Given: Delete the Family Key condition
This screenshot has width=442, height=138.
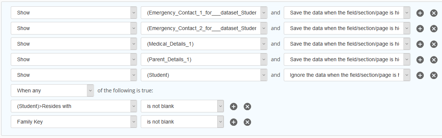Looking at the screenshot, I should (247, 122).
